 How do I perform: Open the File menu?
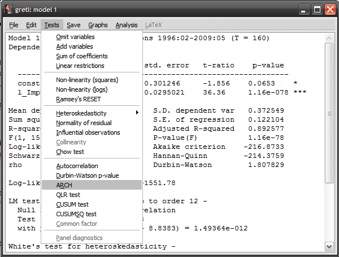tap(14, 25)
